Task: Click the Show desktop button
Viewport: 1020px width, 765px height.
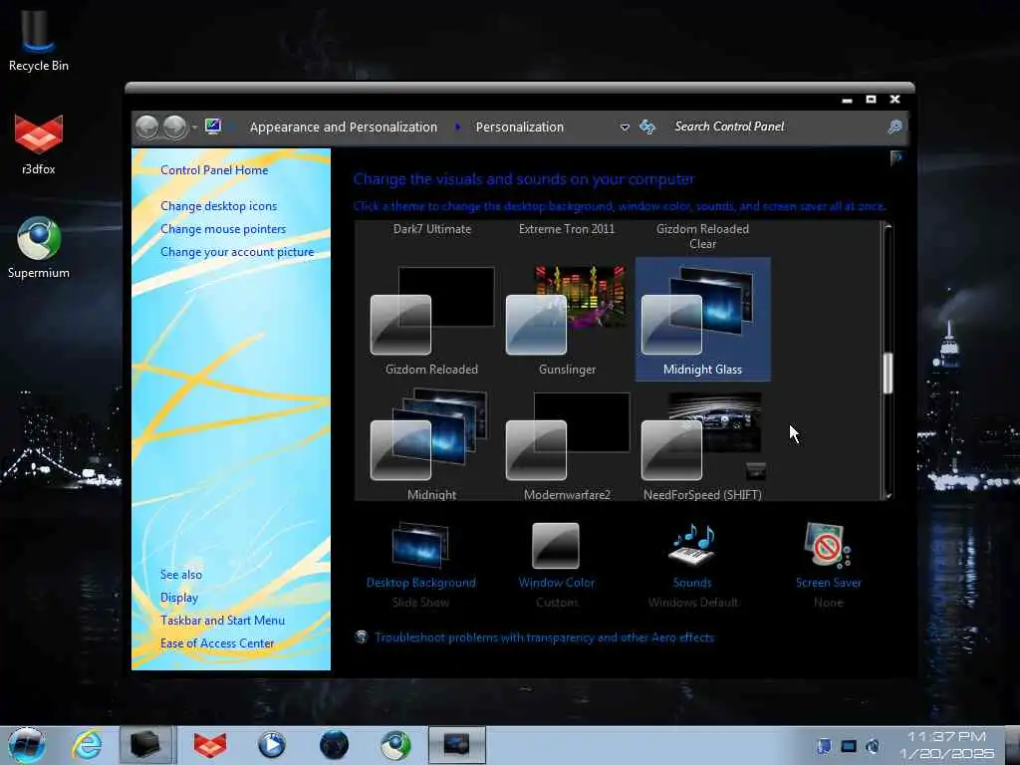Action: coord(1012,745)
